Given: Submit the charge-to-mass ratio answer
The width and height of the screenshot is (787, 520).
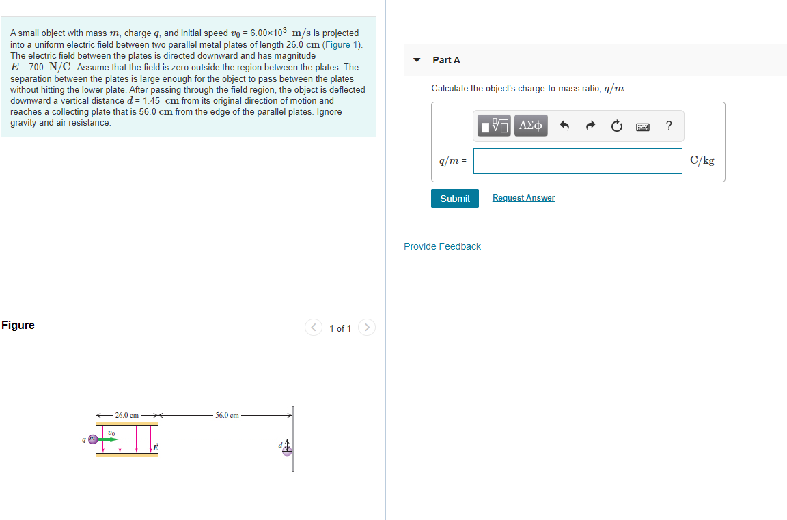Looking at the screenshot, I should tap(454, 199).
